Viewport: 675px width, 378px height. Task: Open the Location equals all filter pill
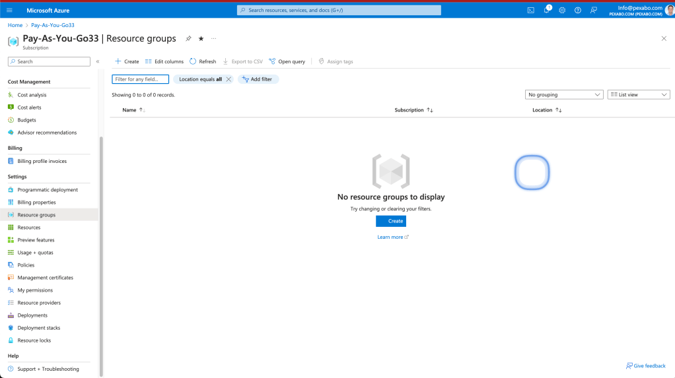[x=200, y=79]
